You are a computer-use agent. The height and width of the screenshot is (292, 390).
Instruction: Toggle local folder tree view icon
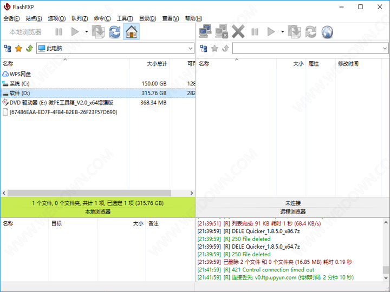pos(8,49)
